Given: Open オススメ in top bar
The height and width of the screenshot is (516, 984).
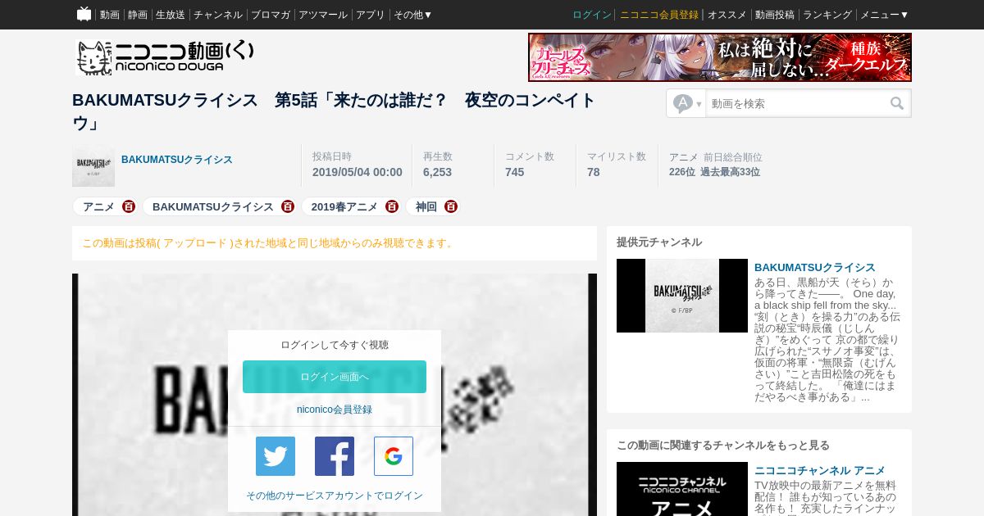Looking at the screenshot, I should click(727, 15).
